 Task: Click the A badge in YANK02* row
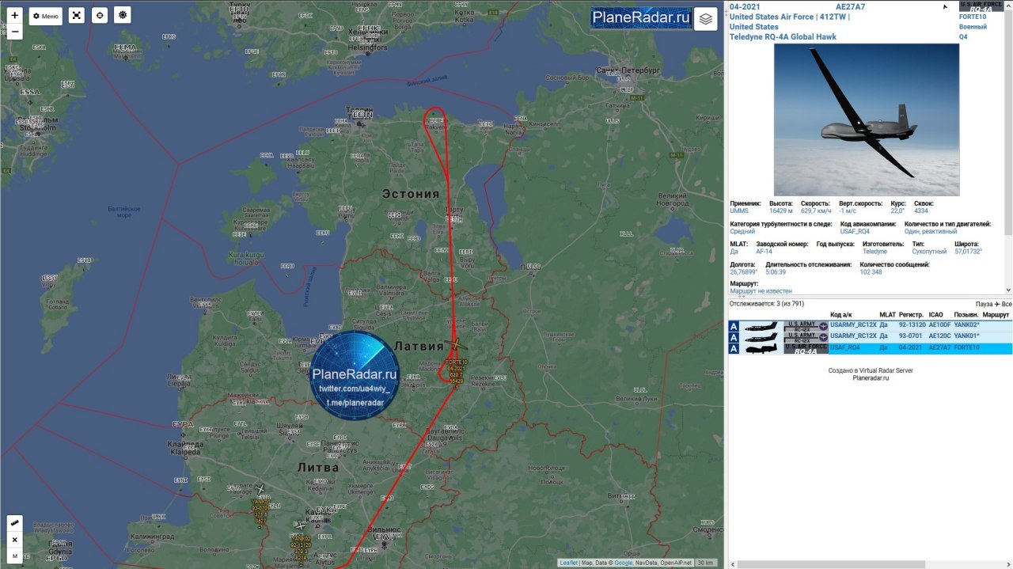click(x=734, y=326)
